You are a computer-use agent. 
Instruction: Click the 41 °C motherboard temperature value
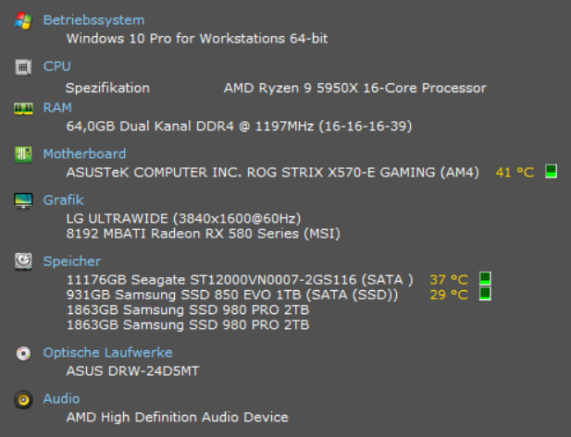pyautogui.click(x=515, y=172)
